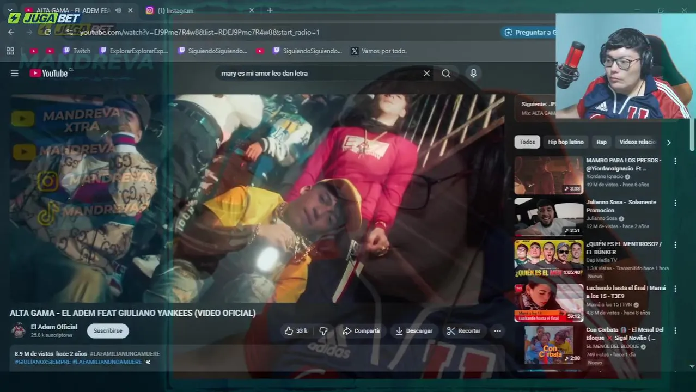This screenshot has width=696, height=392.
Task: Go to the YouTube home logo
Action: tap(49, 73)
